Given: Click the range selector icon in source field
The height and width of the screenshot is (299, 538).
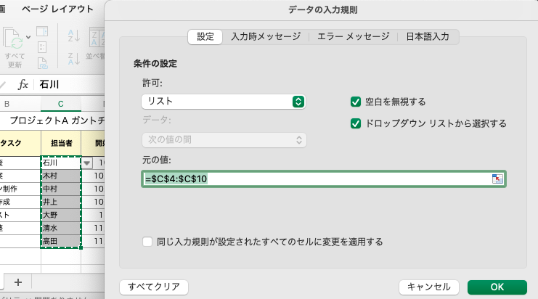Looking at the screenshot, I should tap(497, 179).
